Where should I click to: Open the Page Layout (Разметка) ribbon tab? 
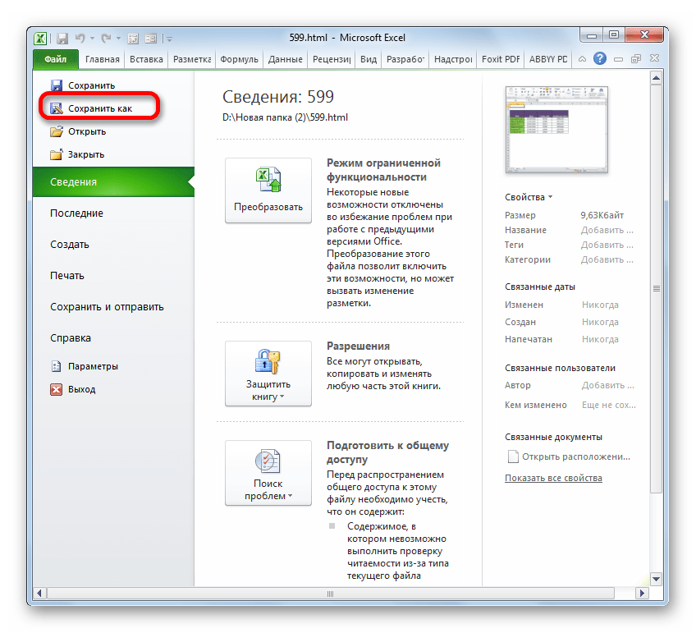192,59
